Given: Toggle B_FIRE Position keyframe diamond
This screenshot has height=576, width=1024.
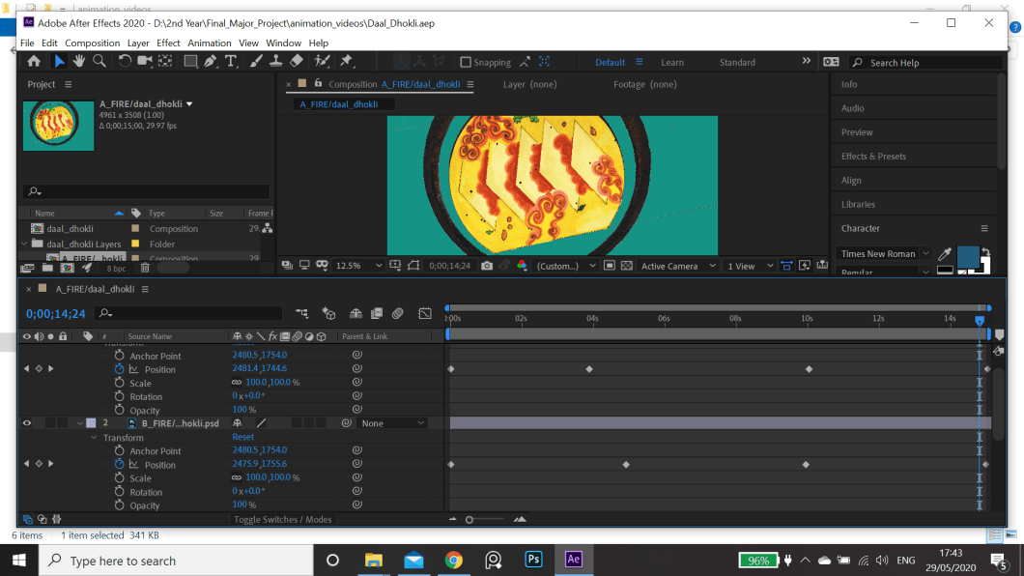Looking at the screenshot, I should (x=39, y=464).
